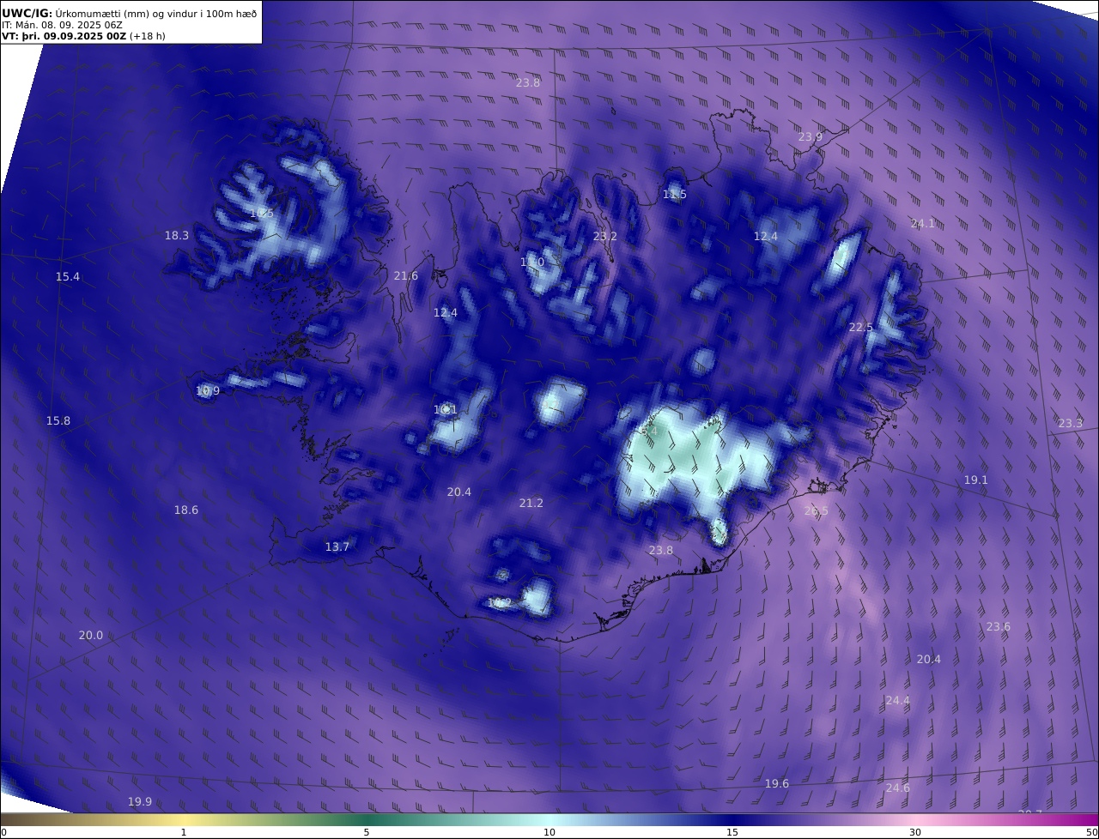The height and width of the screenshot is (839, 1099).
Task: Select the colorbar tick label 15
Action: pos(732,832)
